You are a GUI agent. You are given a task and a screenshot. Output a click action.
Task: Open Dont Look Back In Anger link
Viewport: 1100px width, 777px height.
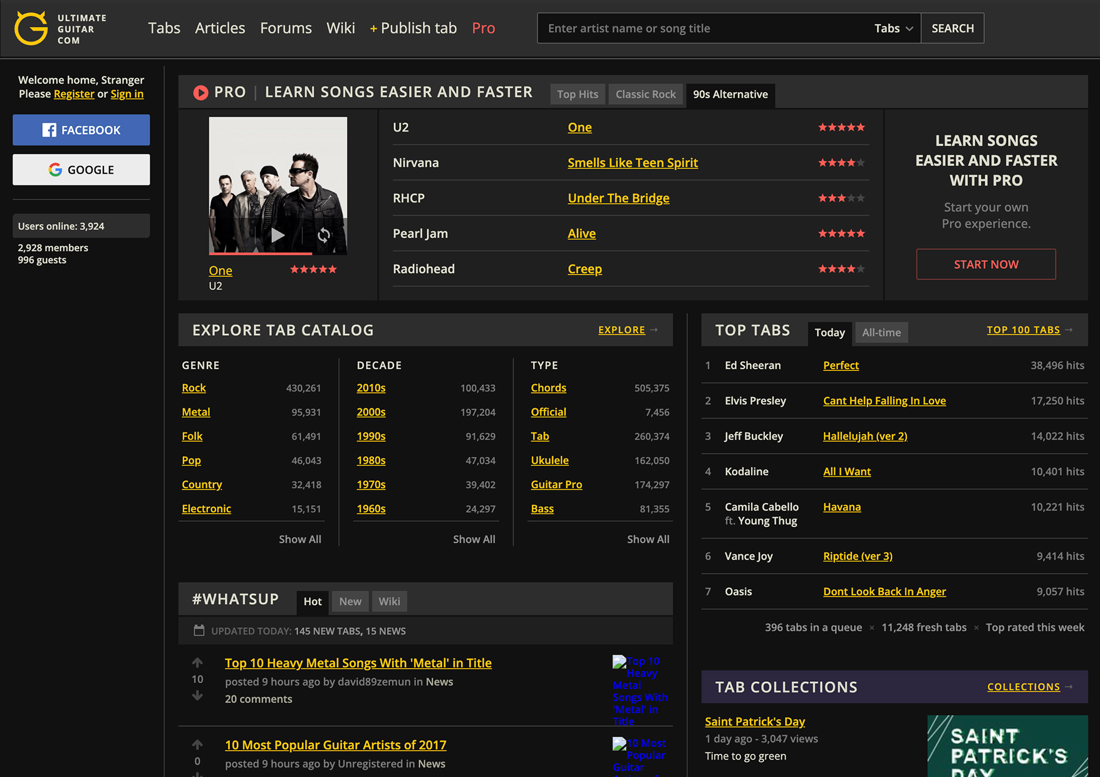coord(885,592)
